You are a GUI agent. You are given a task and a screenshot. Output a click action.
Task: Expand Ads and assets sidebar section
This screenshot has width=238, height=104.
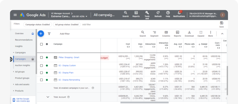pos(14,84)
